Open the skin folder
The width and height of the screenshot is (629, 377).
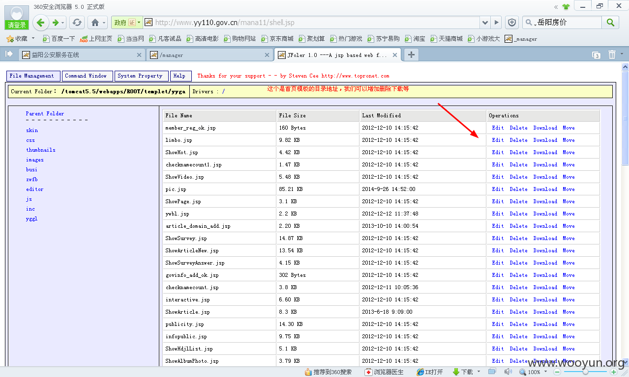(32, 130)
